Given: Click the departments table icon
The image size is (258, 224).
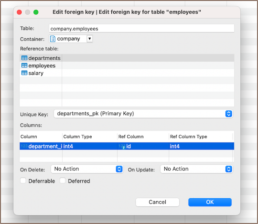Looking at the screenshot, I should 24,58.
